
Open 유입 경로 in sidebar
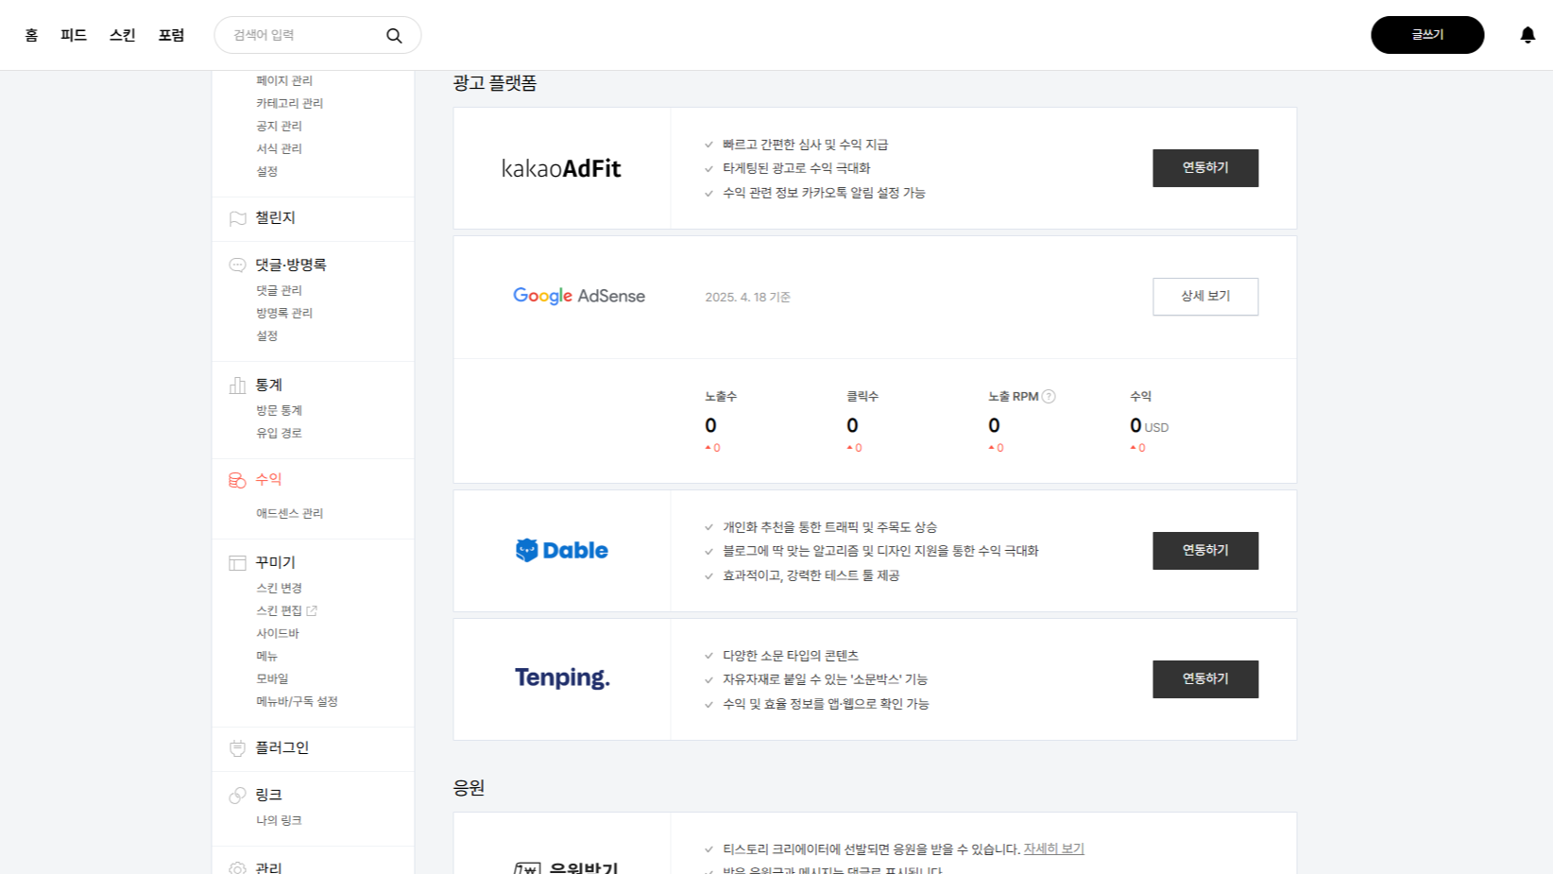[279, 434]
